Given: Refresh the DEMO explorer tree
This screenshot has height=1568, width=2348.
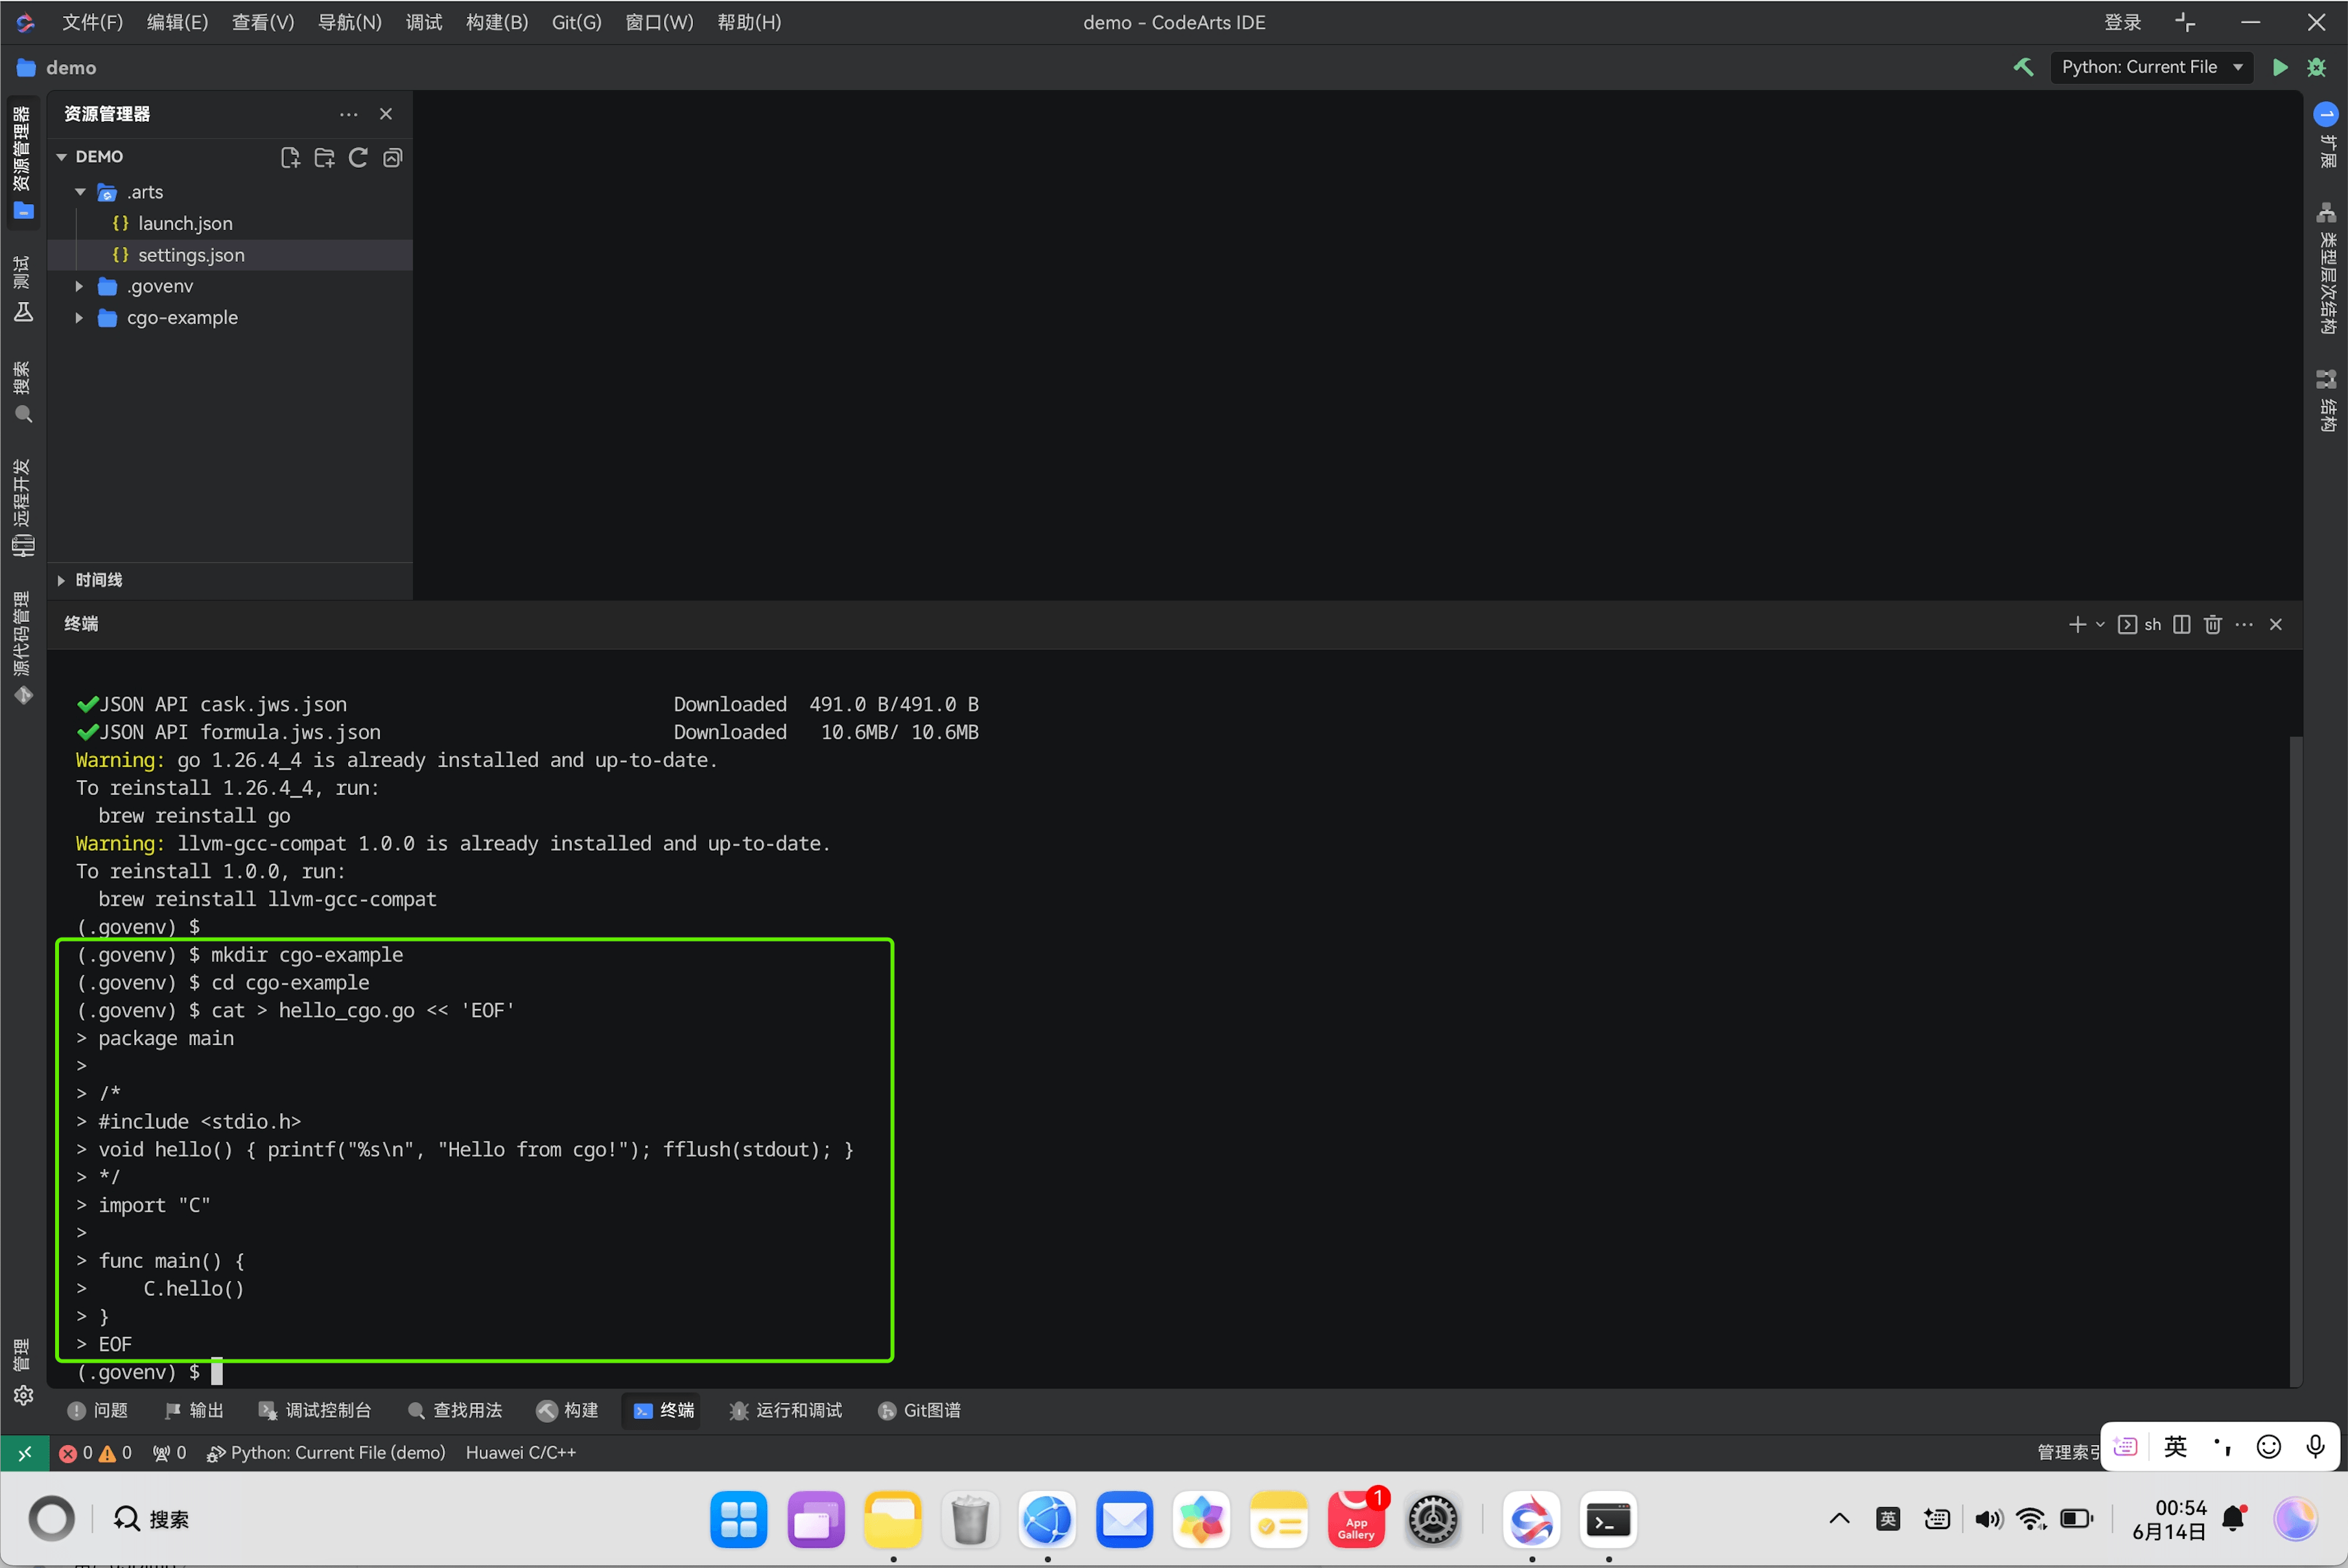Looking at the screenshot, I should (x=358, y=157).
